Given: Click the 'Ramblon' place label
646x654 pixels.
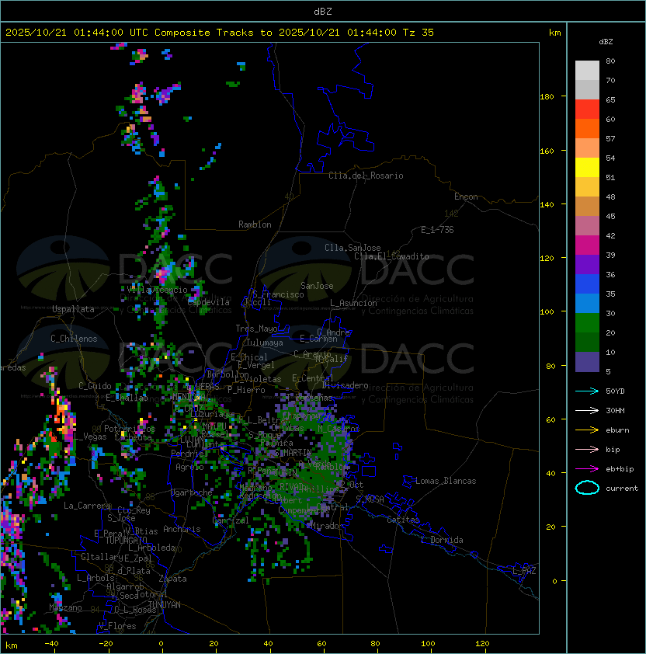Looking at the screenshot, I should tap(255, 224).
